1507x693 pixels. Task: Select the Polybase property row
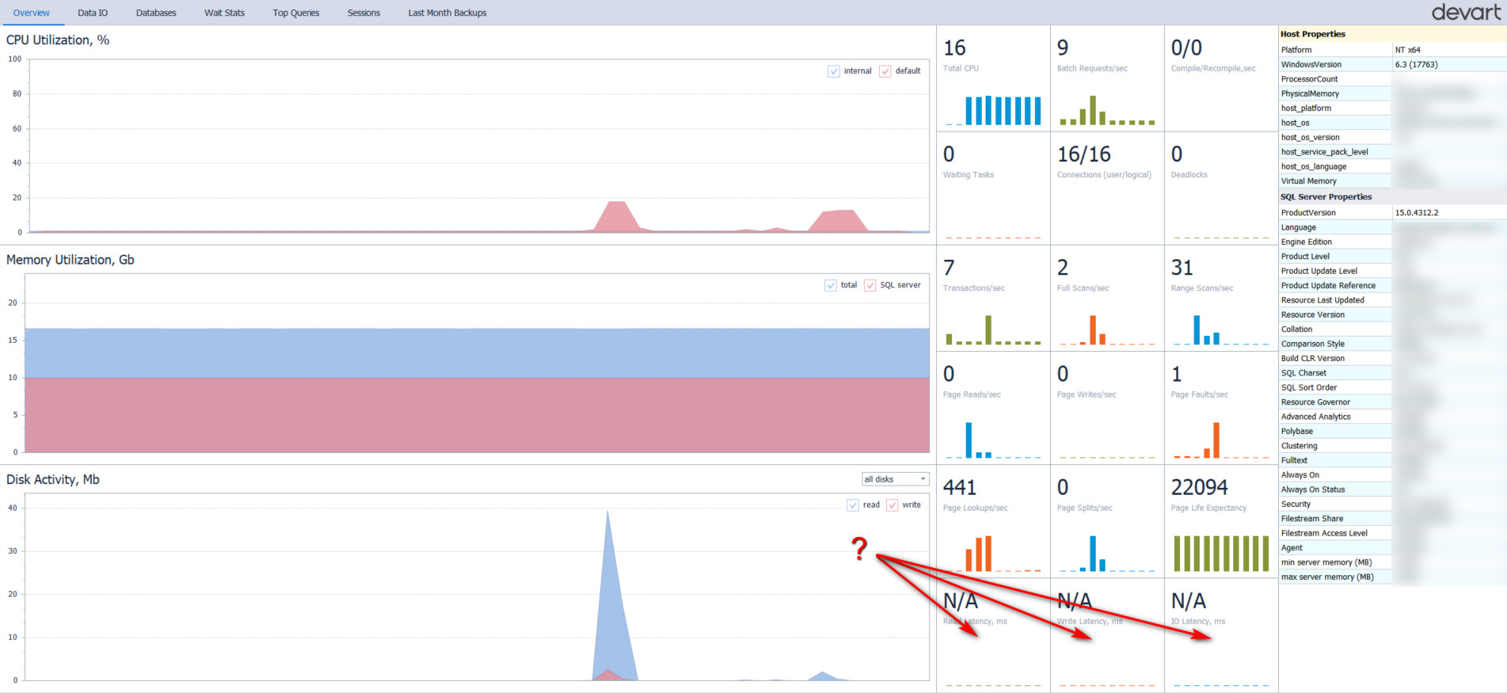(x=1392, y=432)
